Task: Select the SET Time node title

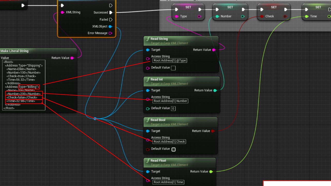Action: point(318,7)
